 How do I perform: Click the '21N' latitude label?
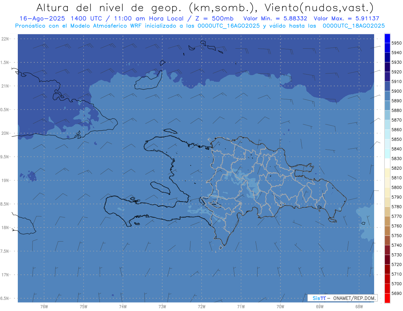click(x=5, y=86)
